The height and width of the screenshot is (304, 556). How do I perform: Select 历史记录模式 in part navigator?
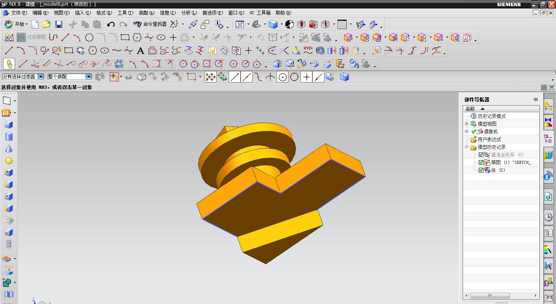tap(492, 116)
